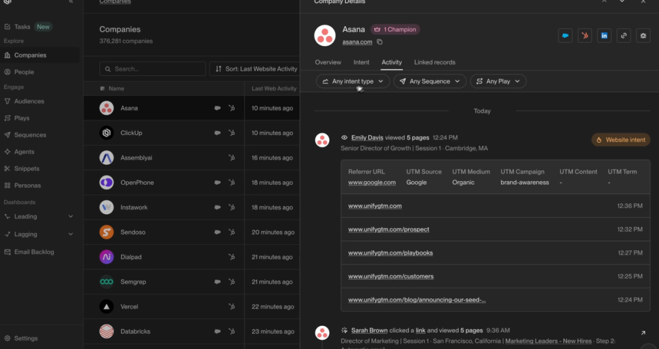Screen dimensions: 659x349
Task: Open the blog/announcing-our-seed page link
Action: tap(417, 300)
